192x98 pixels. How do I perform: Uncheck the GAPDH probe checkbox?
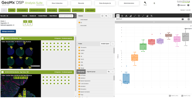tap(79, 50)
